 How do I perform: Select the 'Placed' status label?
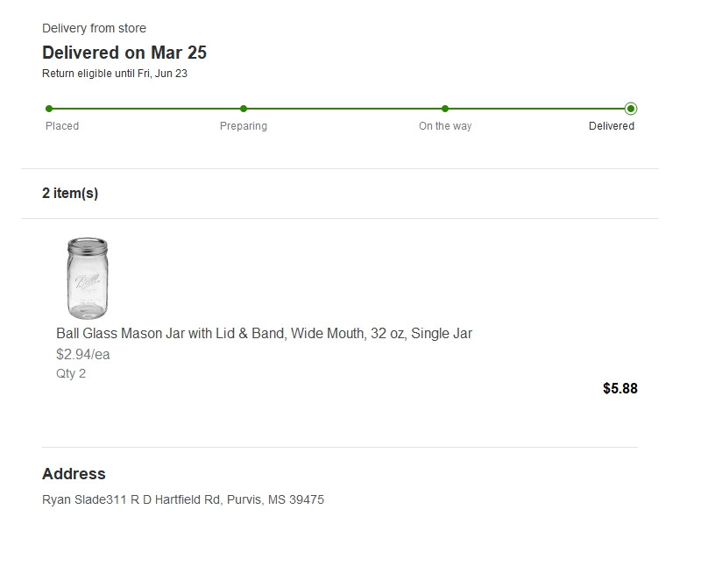62,126
